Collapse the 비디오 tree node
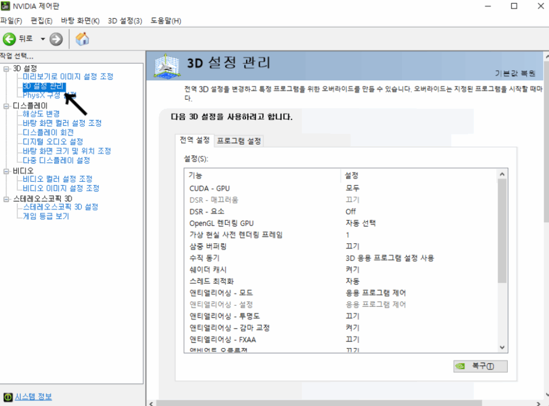The image size is (549, 406). (6, 171)
